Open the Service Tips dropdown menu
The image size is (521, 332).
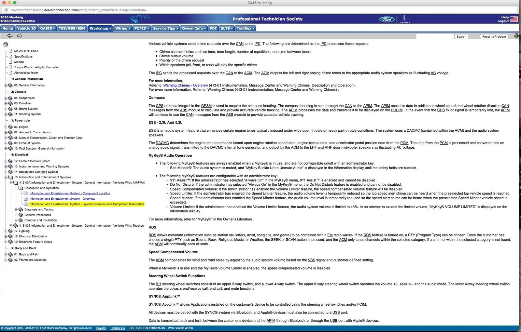(x=165, y=28)
